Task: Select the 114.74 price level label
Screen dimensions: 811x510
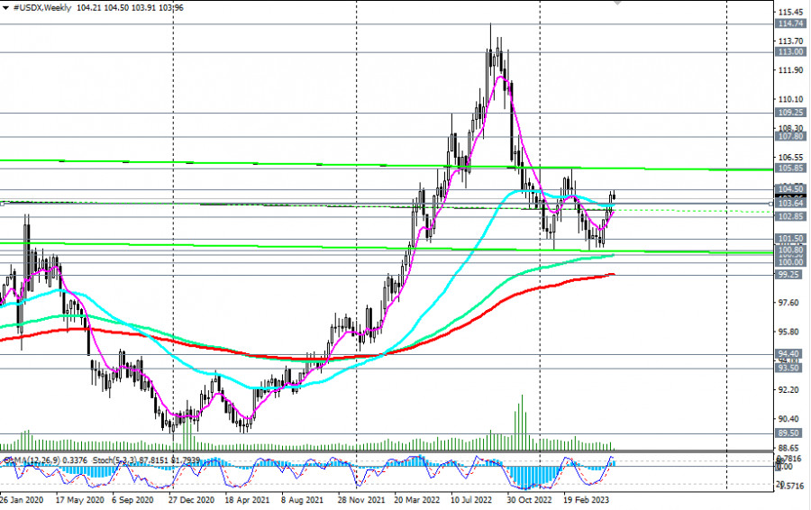Action: 789,25
